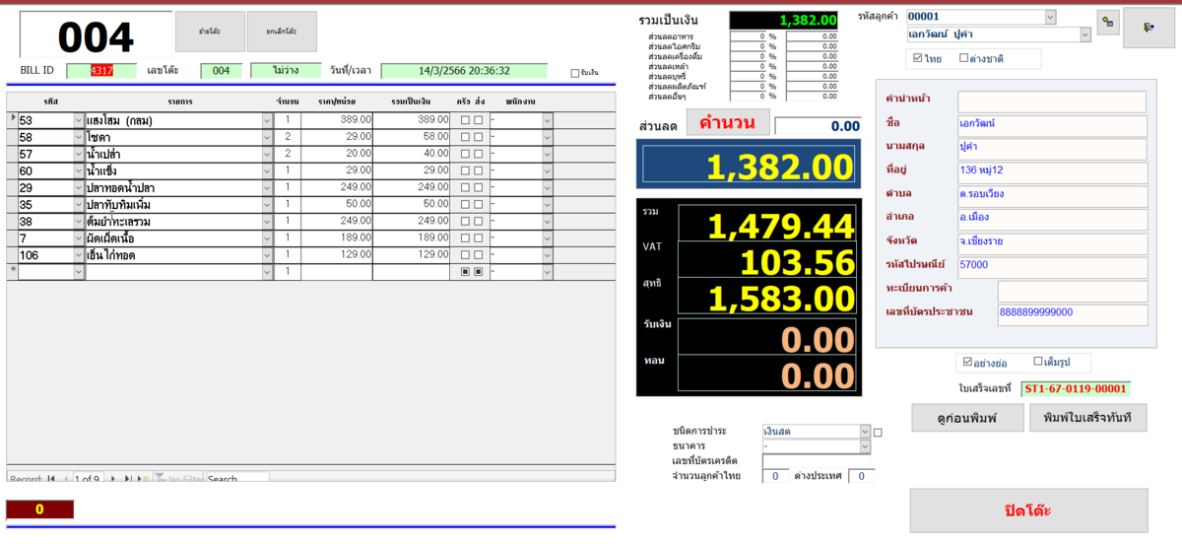Open item name dropdown for โซดา row
Image resolution: width=1182 pixels, height=544 pixels.
267,137
